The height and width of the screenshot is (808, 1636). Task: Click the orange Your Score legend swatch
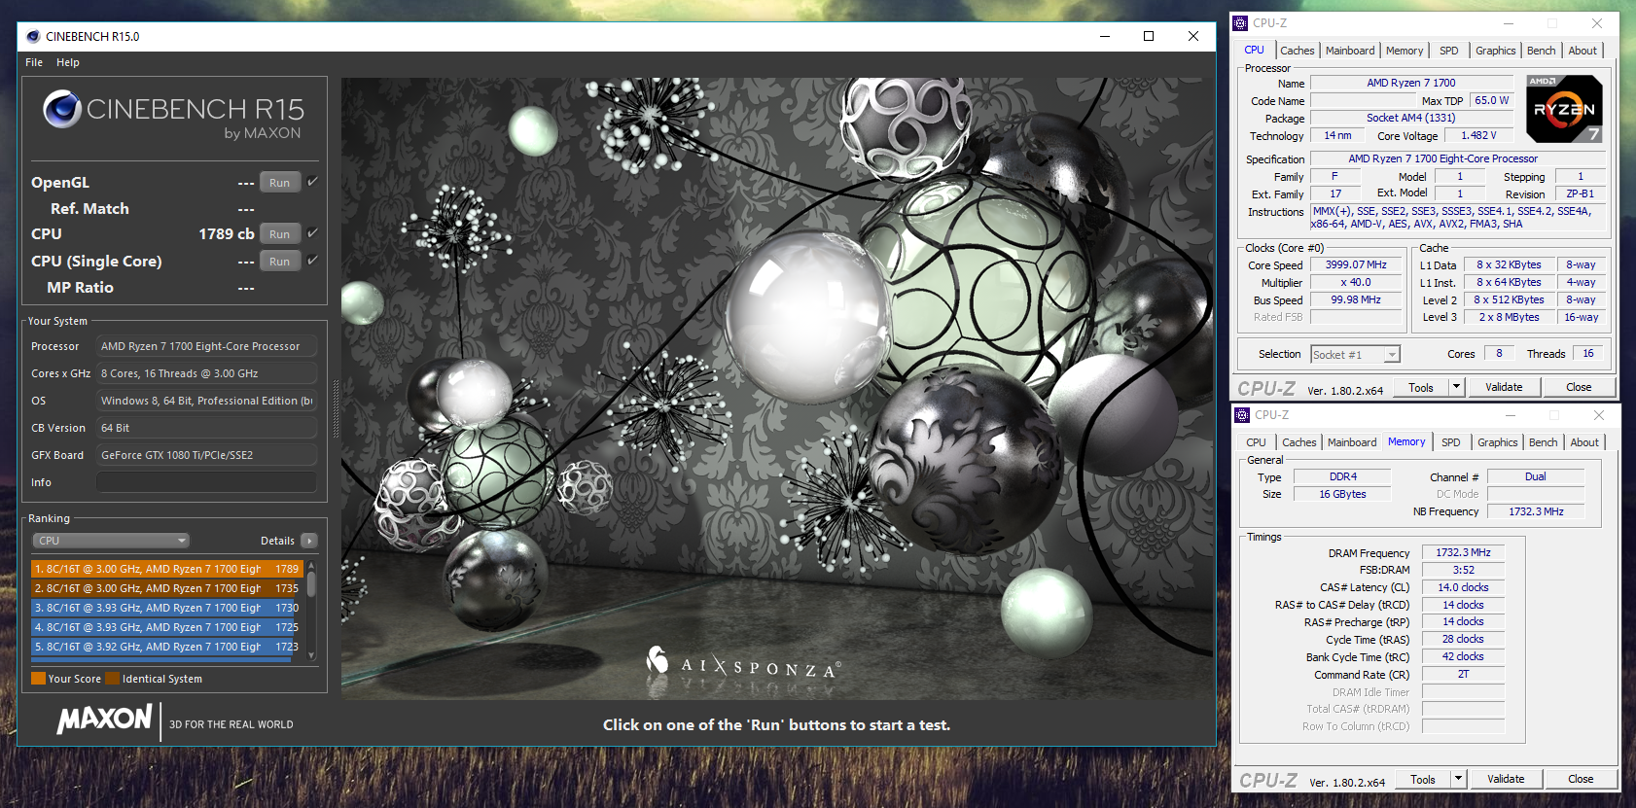click(39, 679)
